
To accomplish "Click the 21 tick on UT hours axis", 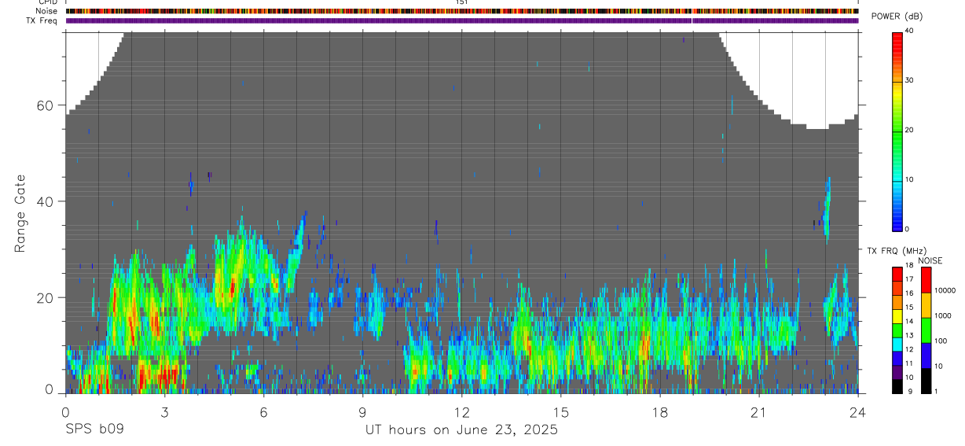I will [759, 413].
